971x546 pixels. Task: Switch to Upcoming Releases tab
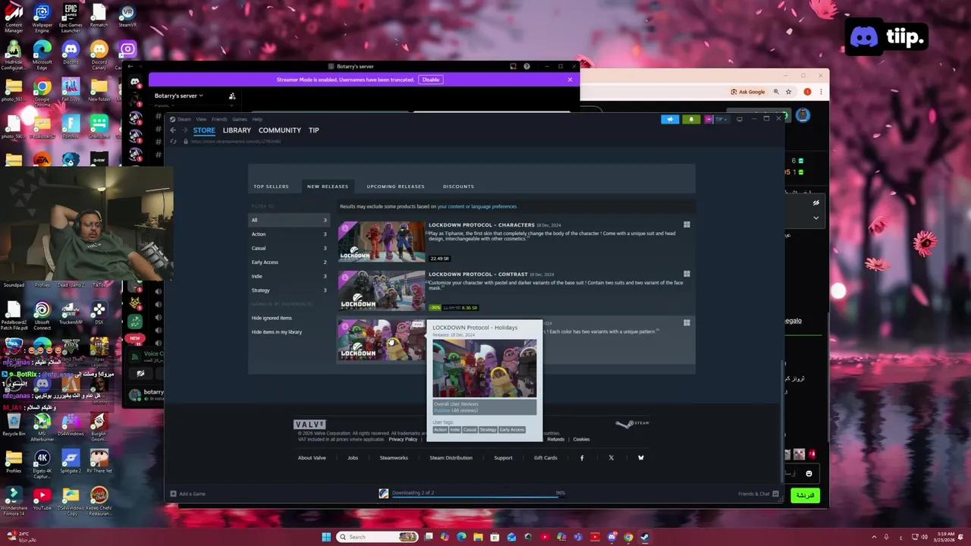[x=395, y=187]
